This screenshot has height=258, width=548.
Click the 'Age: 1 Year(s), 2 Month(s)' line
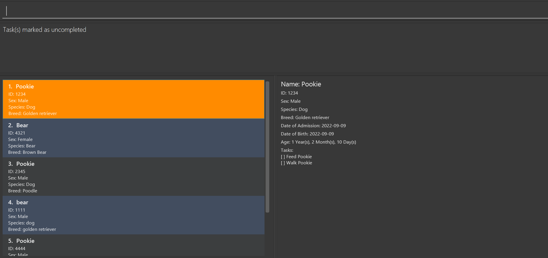318,142
